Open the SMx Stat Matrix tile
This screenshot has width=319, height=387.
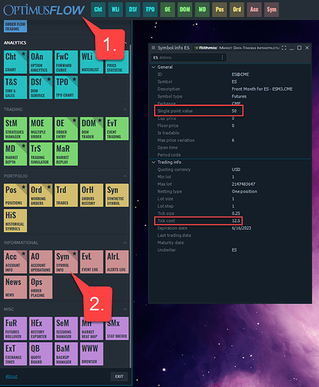pyautogui.click(x=117, y=328)
